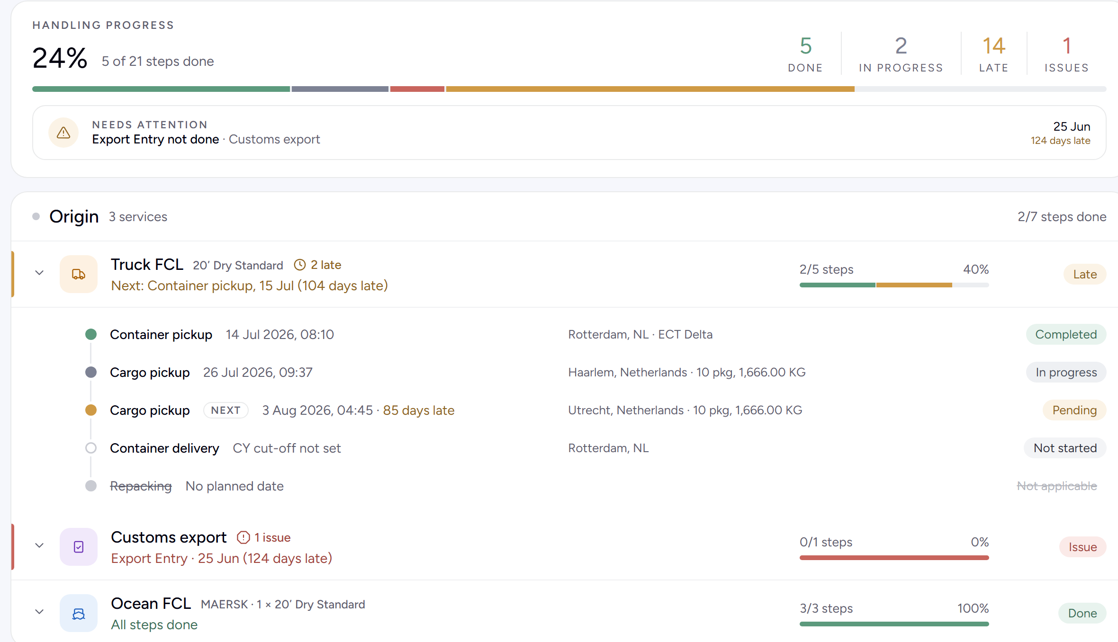1118x642 pixels.
Task: Click light grey dot beside Repacking
Action: [91, 486]
